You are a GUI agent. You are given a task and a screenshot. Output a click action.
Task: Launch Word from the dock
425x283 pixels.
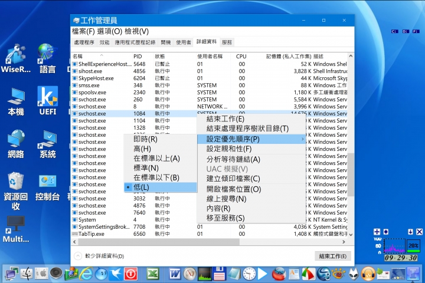pos(175,274)
